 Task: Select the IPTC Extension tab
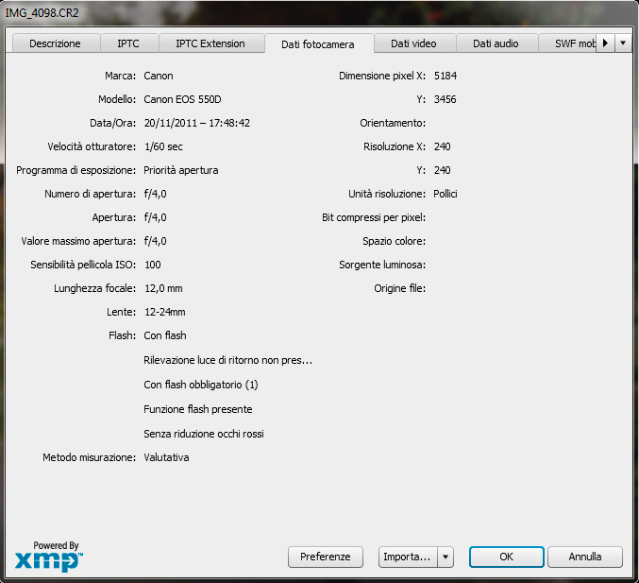[x=210, y=43]
